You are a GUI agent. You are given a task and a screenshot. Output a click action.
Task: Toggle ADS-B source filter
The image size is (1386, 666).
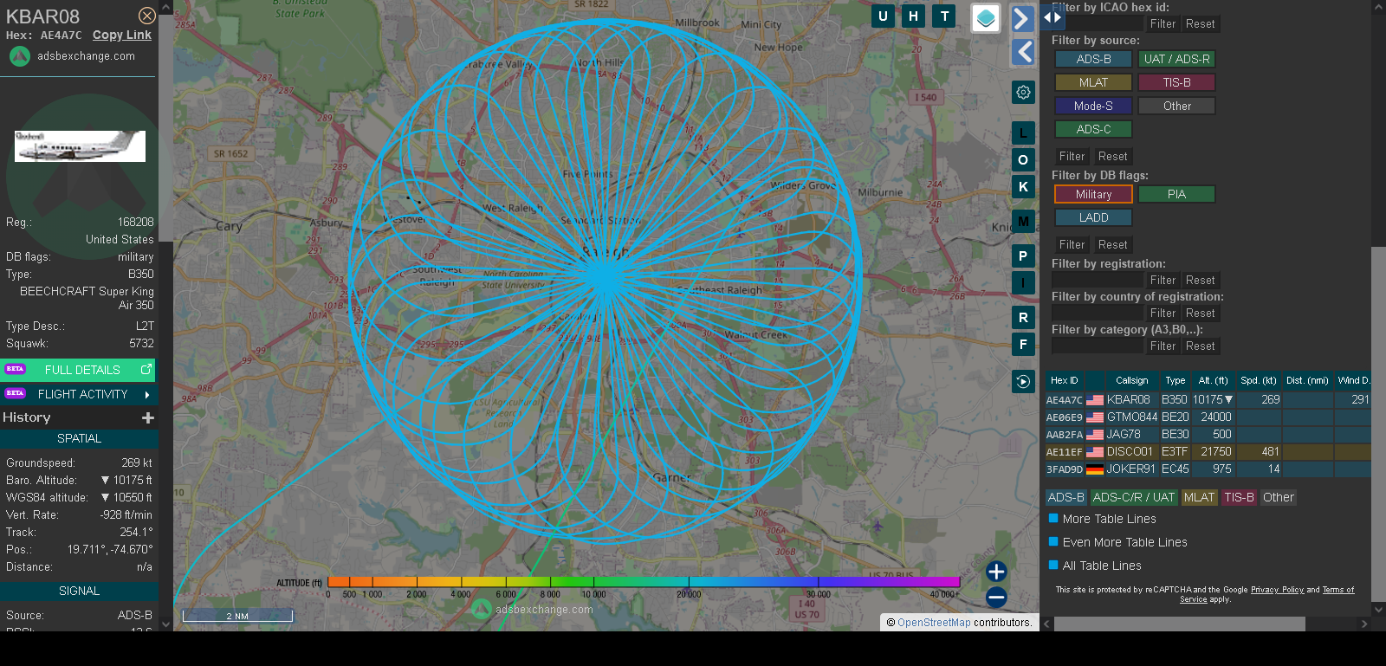click(1093, 59)
